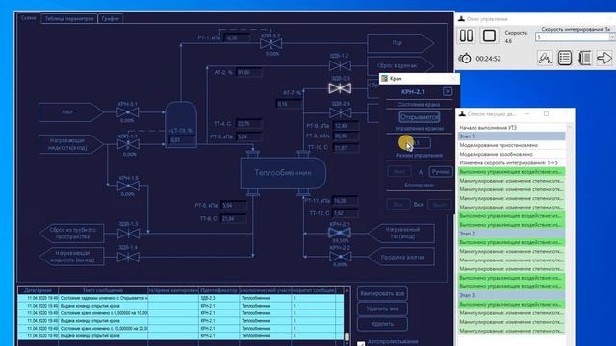Click the PT-1 кПа value field

click(x=237, y=38)
